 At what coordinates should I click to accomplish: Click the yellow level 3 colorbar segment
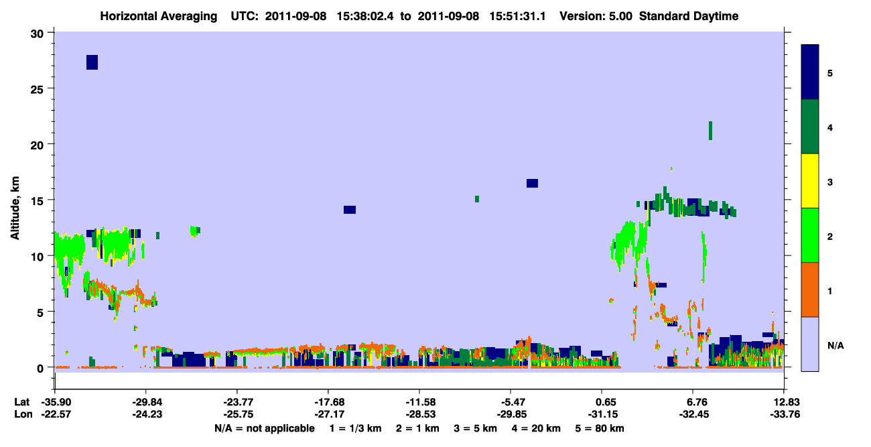pyautogui.click(x=810, y=181)
